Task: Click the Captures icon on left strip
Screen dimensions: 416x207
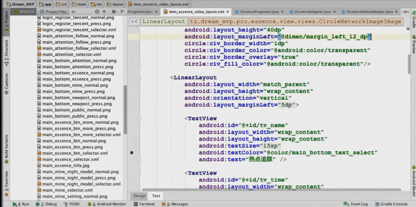Action: coord(6,93)
